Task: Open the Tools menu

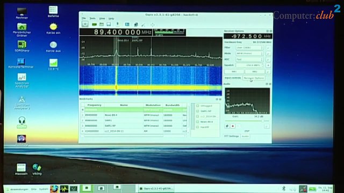Action: coord(92,18)
